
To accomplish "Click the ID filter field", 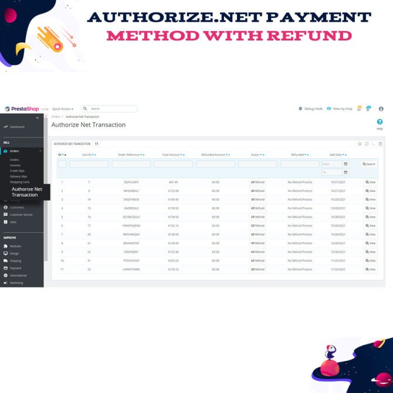I will [62, 164].
